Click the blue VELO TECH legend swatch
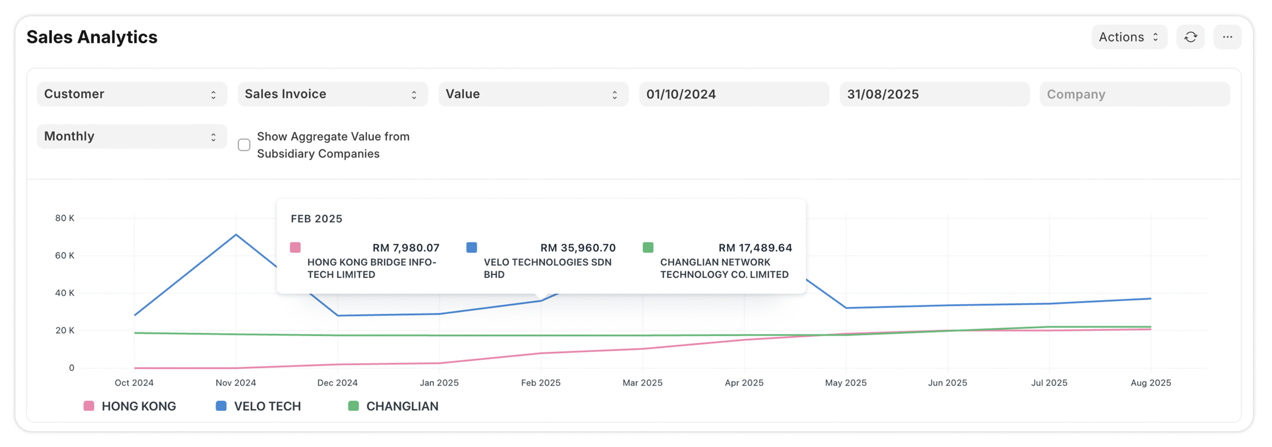The width and height of the screenshot is (1272, 447). [x=221, y=406]
